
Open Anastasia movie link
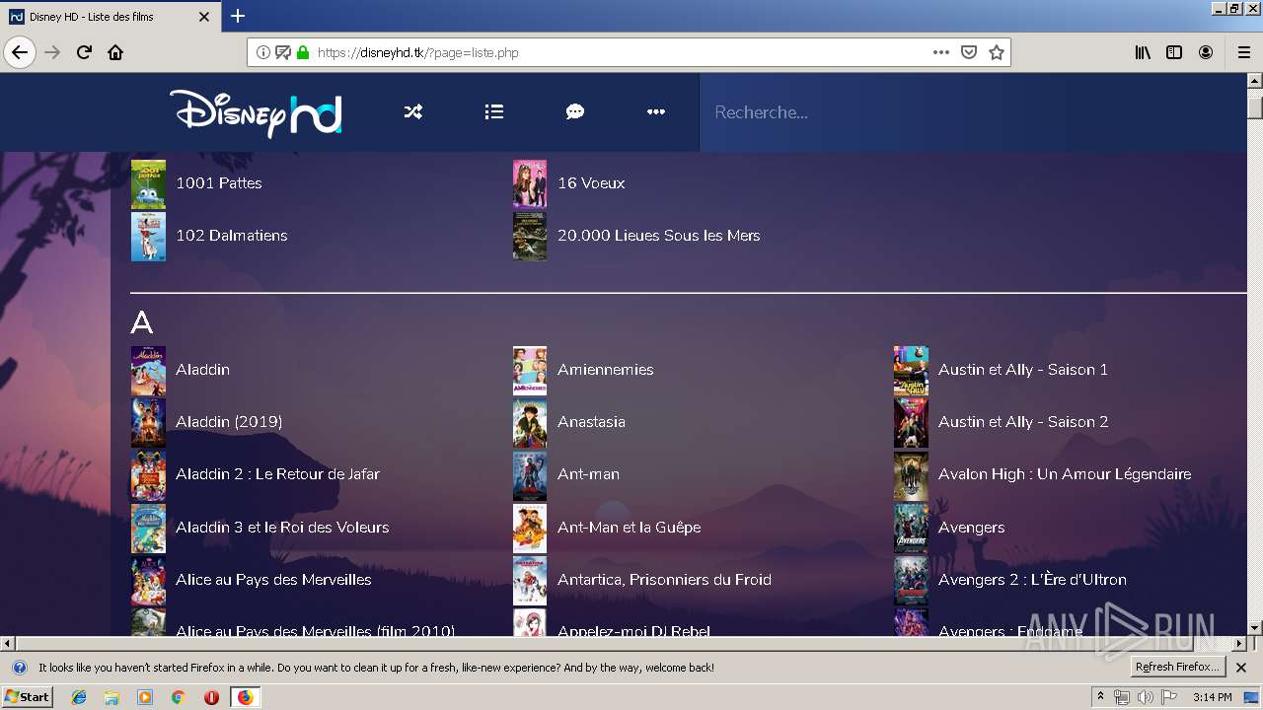591,421
